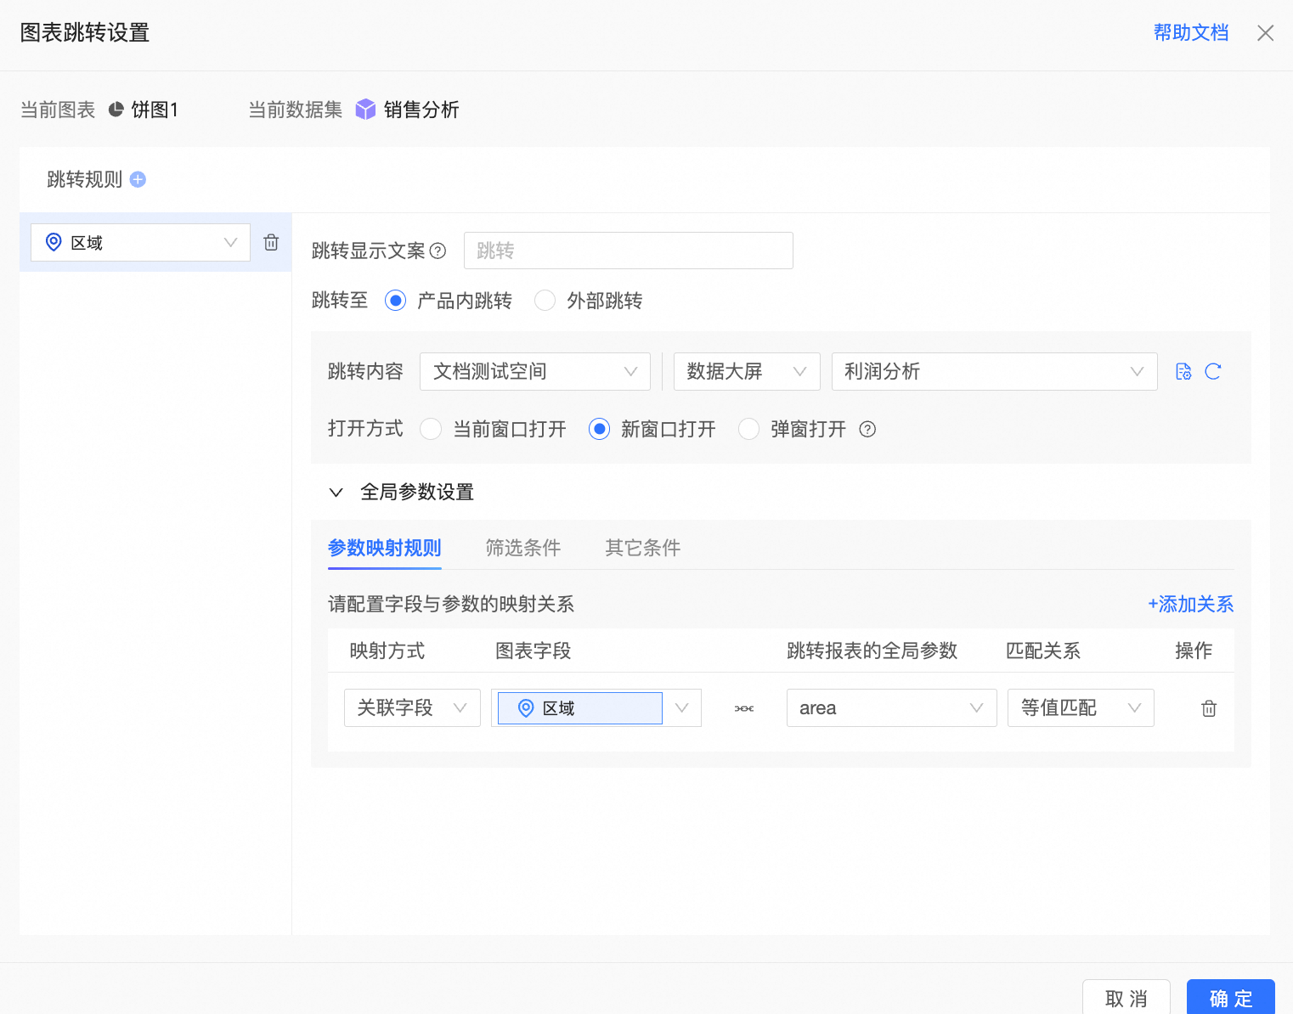Click the 跳转报表的全局参数 column header

point(872,651)
